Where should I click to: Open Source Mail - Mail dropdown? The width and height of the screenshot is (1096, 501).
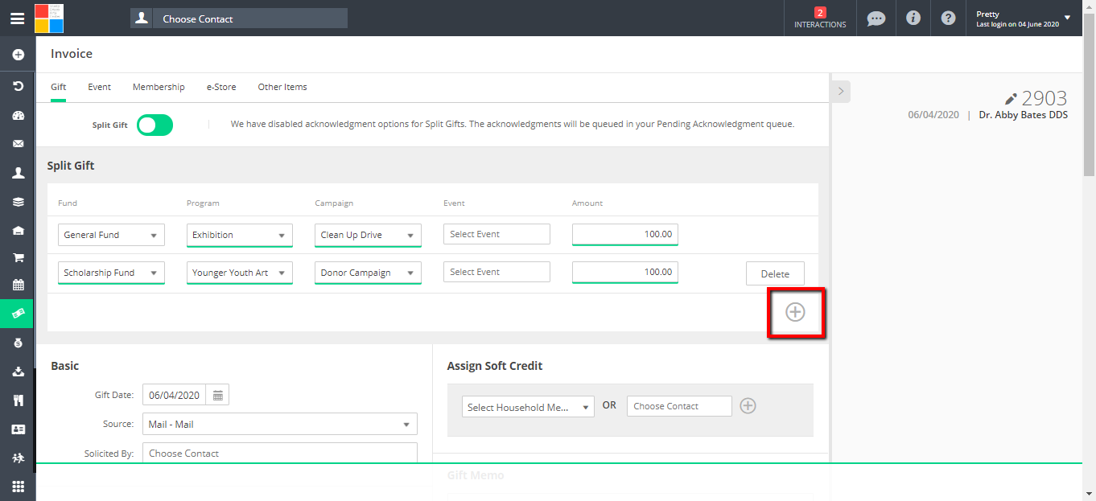(280, 424)
